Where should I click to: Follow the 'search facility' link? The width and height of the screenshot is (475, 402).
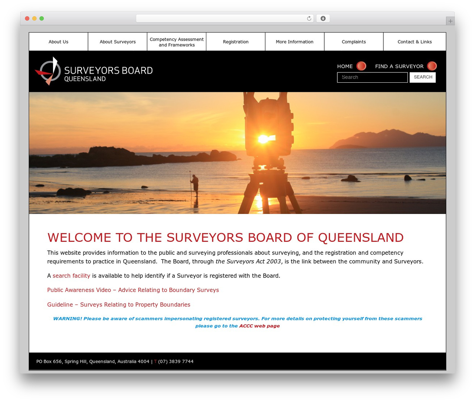71,276
